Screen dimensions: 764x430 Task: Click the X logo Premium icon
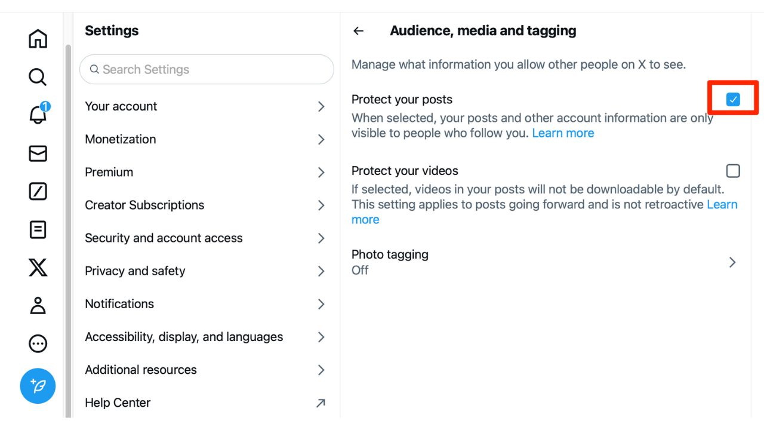coord(38,268)
